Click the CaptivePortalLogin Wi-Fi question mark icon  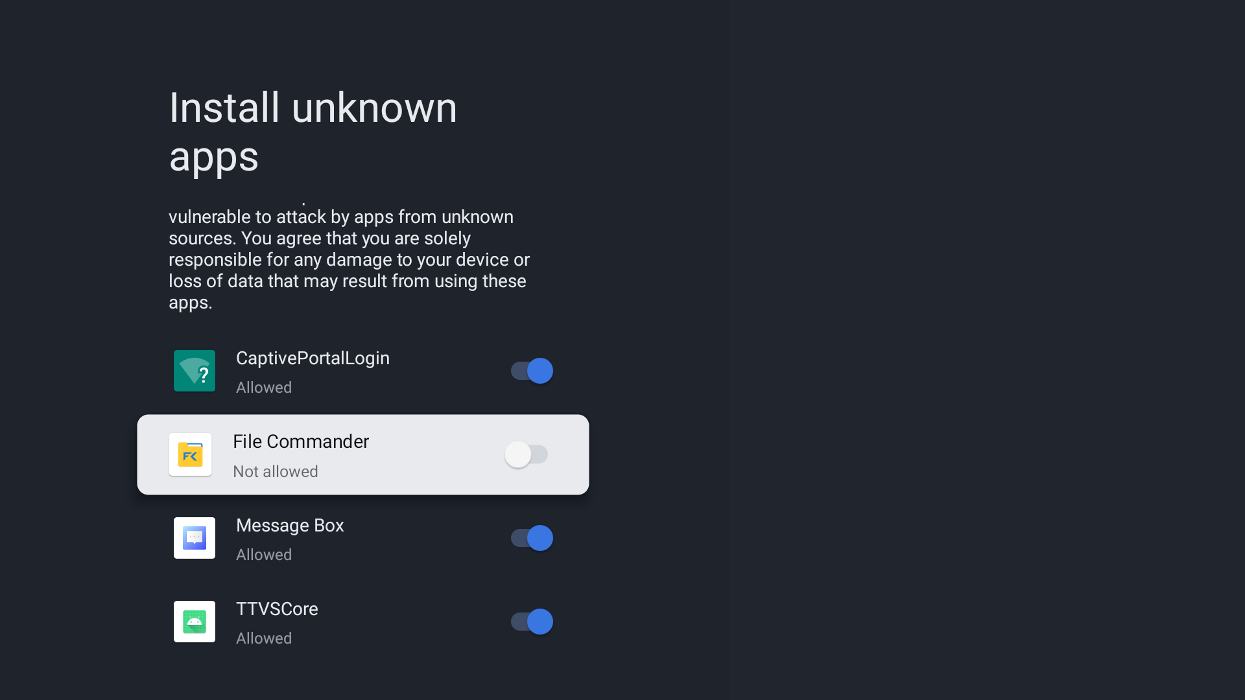[195, 371]
